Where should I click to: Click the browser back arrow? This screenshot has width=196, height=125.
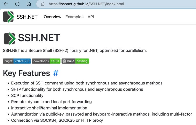pyautogui.click(x=6, y=4)
